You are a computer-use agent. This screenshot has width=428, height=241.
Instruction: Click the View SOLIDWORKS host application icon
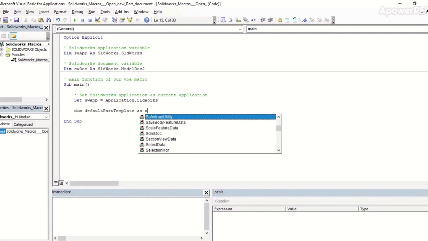5,20
